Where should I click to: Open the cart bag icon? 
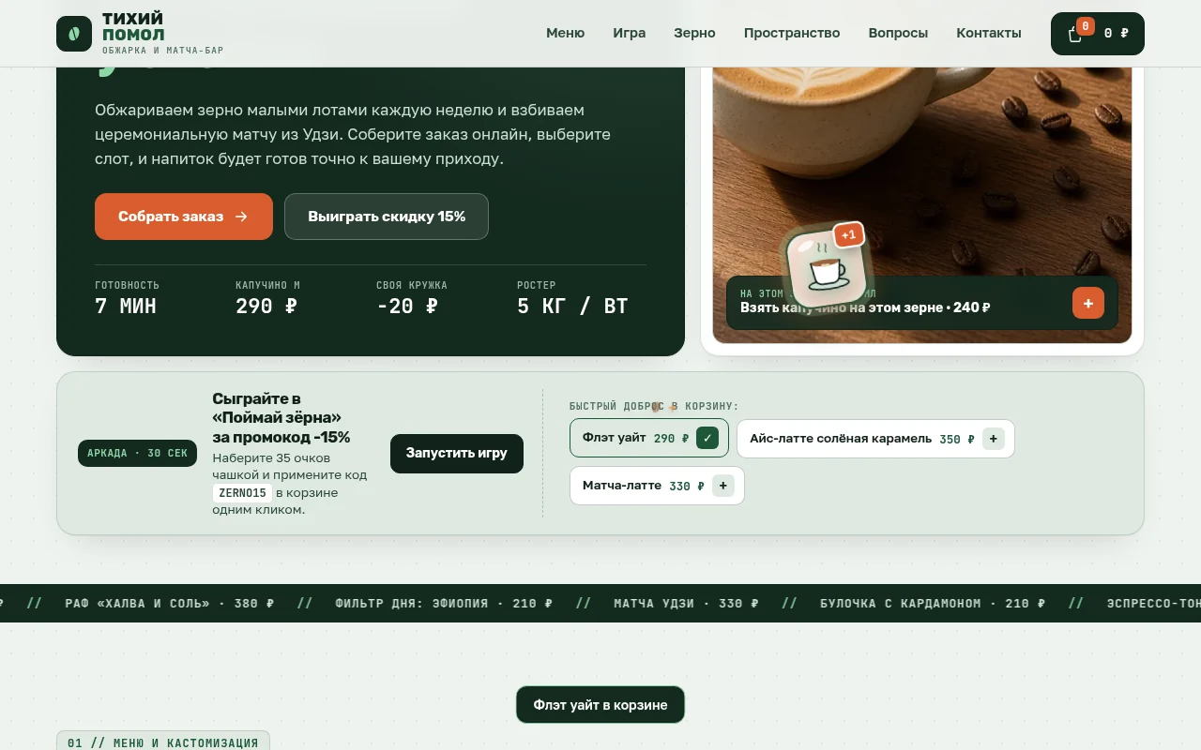click(1075, 34)
